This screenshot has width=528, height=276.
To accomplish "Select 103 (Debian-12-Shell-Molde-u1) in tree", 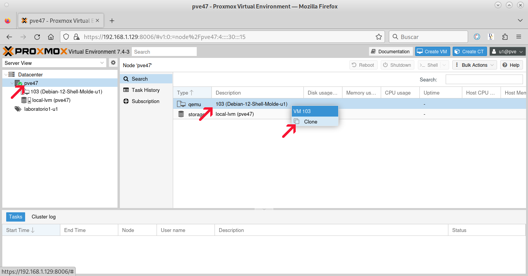I will pos(66,92).
